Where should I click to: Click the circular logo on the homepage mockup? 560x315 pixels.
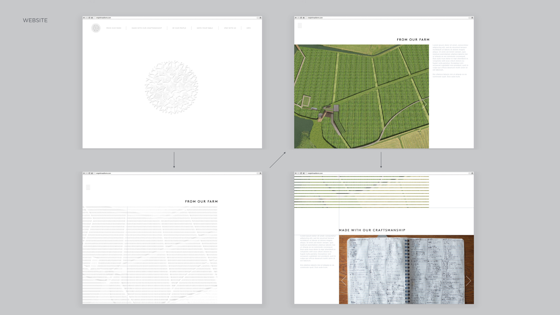[96, 28]
